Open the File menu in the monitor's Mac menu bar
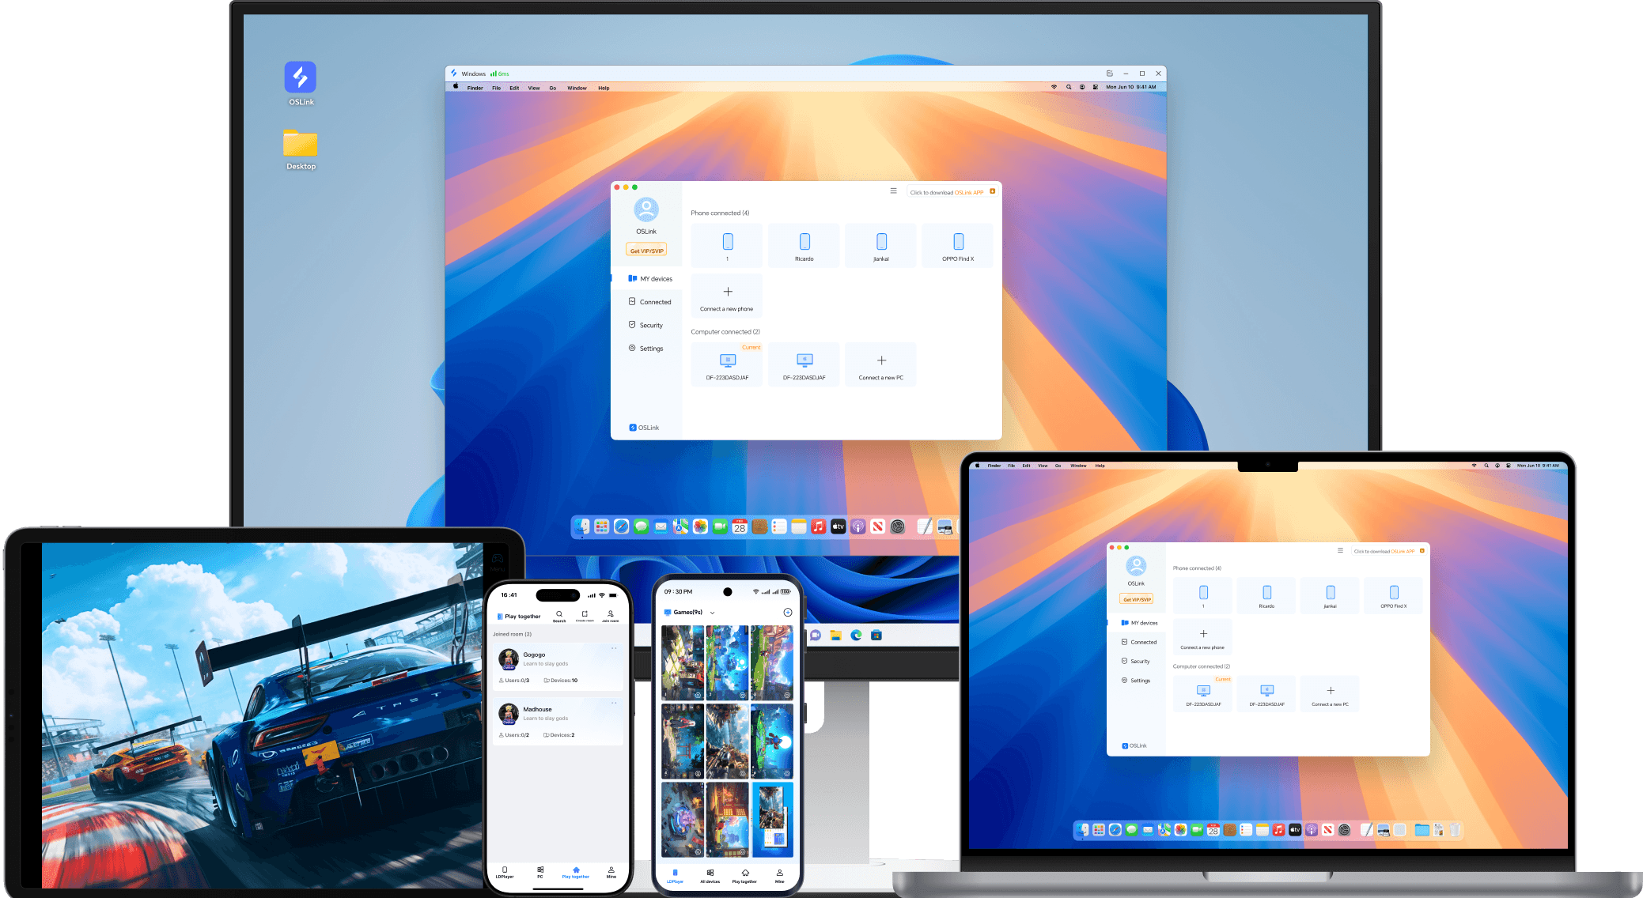This screenshot has height=898, width=1643. pyautogui.click(x=496, y=88)
